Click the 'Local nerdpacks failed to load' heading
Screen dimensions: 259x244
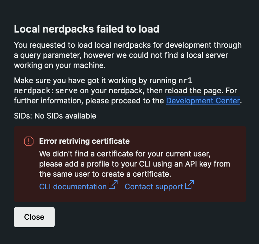click(87, 29)
